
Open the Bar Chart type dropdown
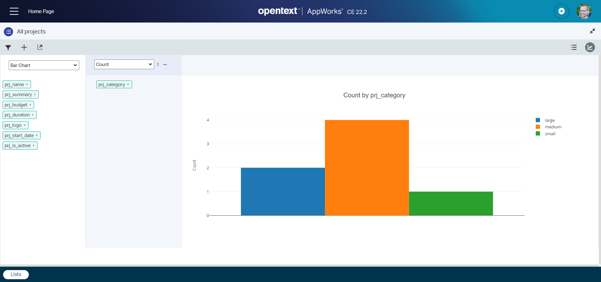(44, 65)
